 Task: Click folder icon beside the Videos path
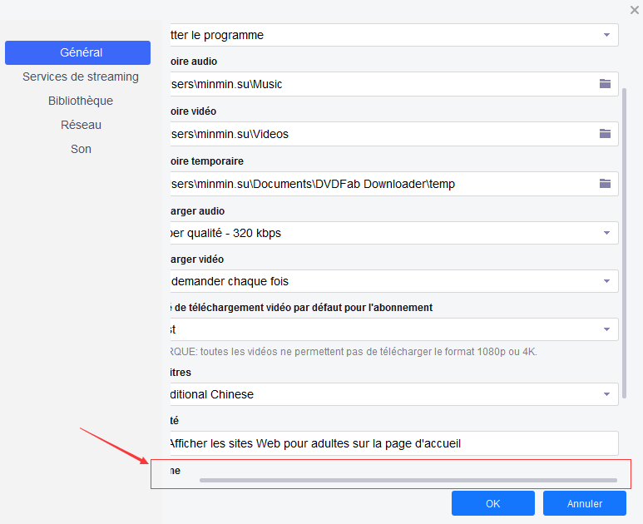pos(605,134)
